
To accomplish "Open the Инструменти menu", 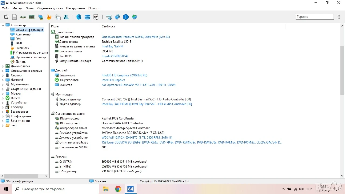I will 75,8.
